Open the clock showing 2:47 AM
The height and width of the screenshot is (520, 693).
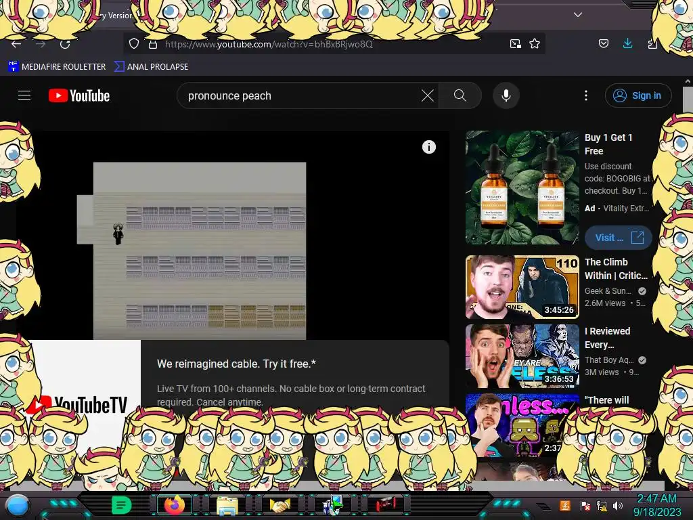pos(656,505)
